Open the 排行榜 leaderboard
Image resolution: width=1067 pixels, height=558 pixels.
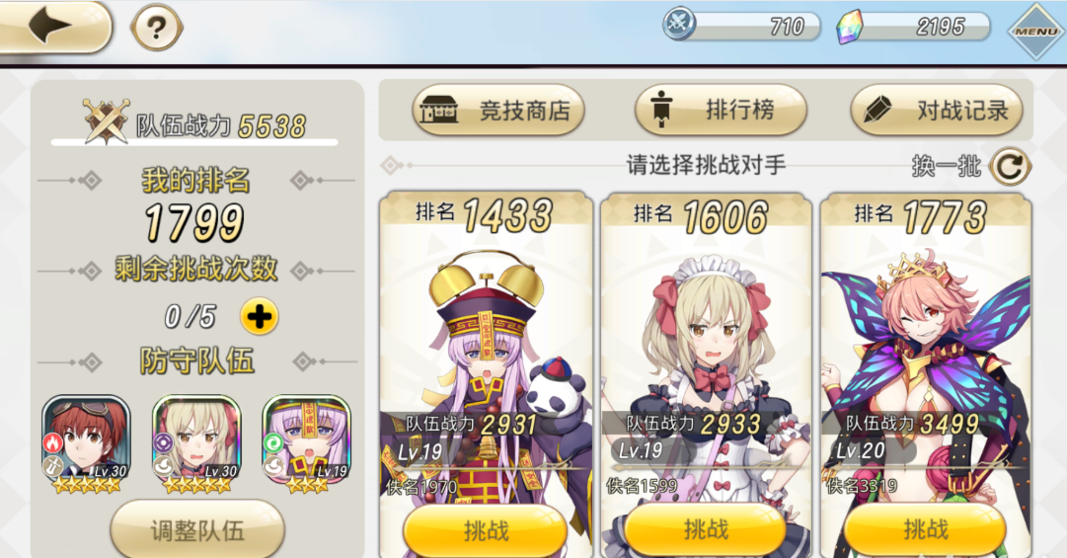point(721,110)
